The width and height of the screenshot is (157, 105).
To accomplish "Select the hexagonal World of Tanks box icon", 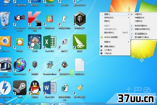I will tap(80, 19).
